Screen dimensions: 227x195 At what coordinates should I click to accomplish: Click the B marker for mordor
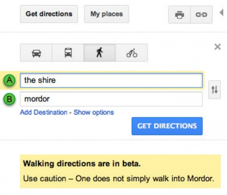click(9, 99)
